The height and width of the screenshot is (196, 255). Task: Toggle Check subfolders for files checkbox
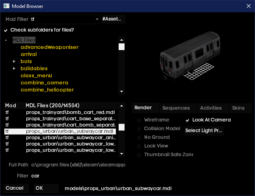(x=6, y=30)
